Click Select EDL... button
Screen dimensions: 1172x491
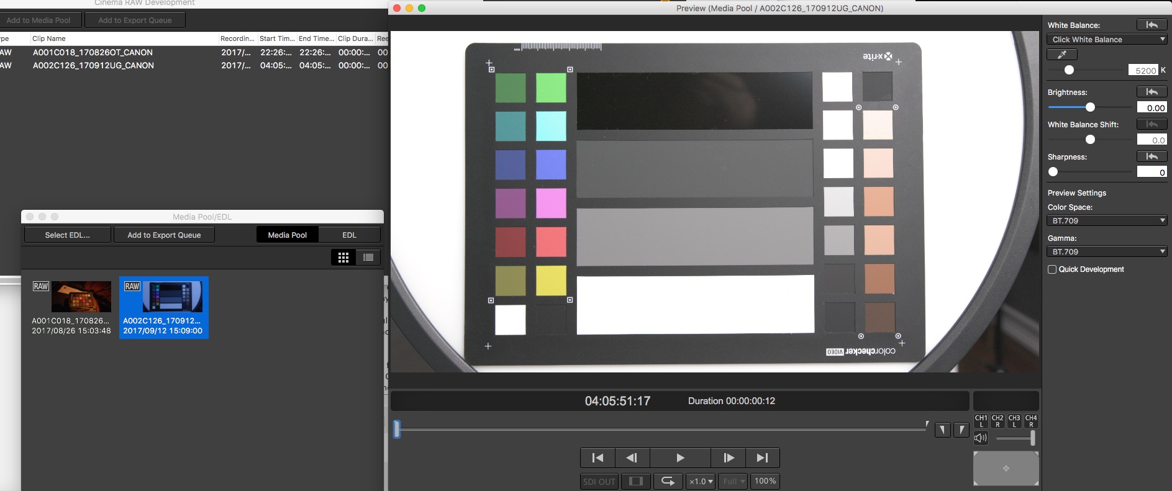pyautogui.click(x=68, y=235)
